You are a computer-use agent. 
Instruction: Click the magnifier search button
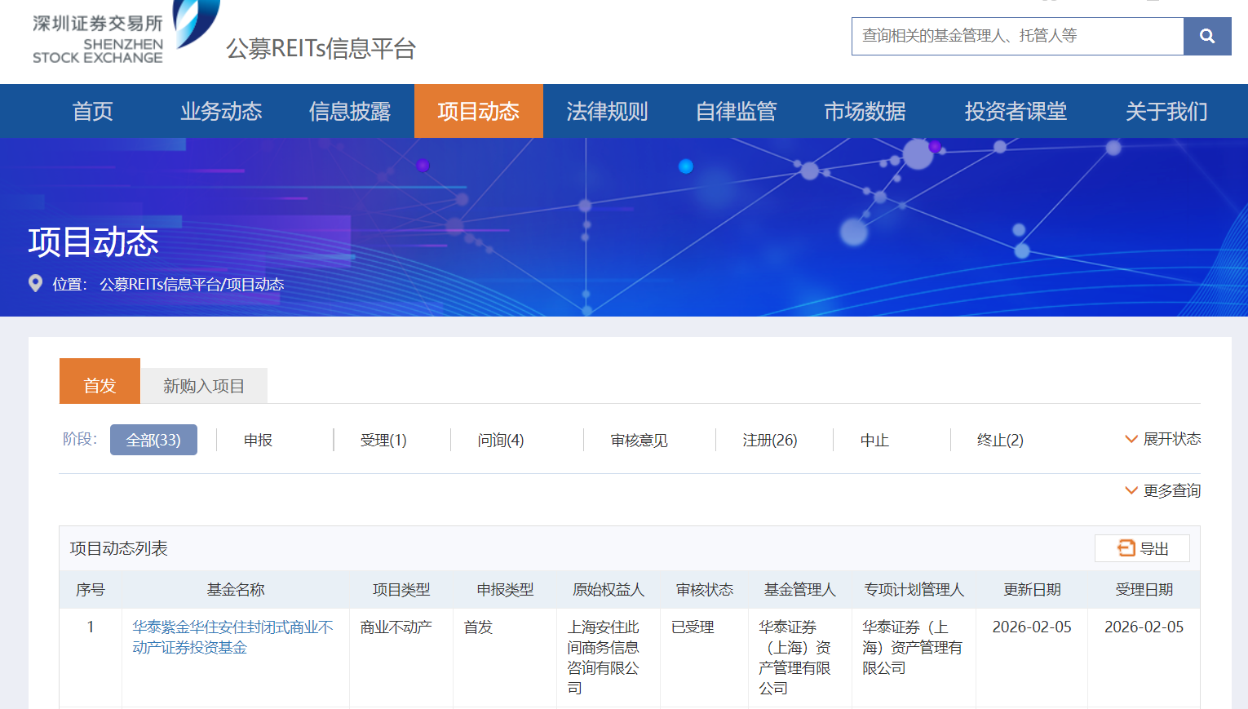(x=1206, y=37)
